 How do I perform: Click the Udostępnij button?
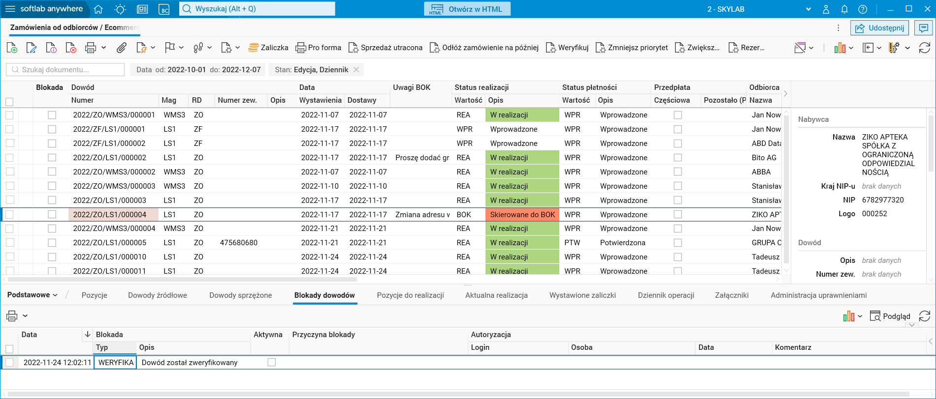(x=879, y=28)
